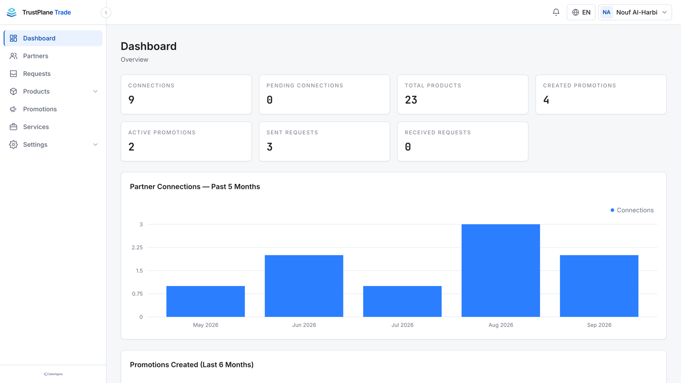This screenshot has width=681, height=383.
Task: Open the Partners page
Action: [53, 56]
